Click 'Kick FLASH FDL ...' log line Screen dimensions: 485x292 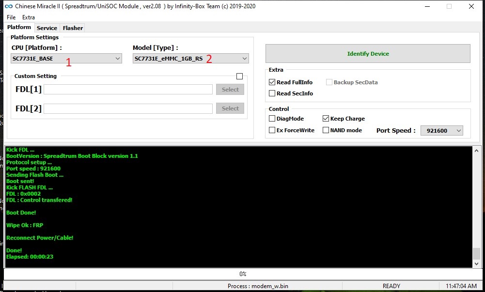(30, 187)
